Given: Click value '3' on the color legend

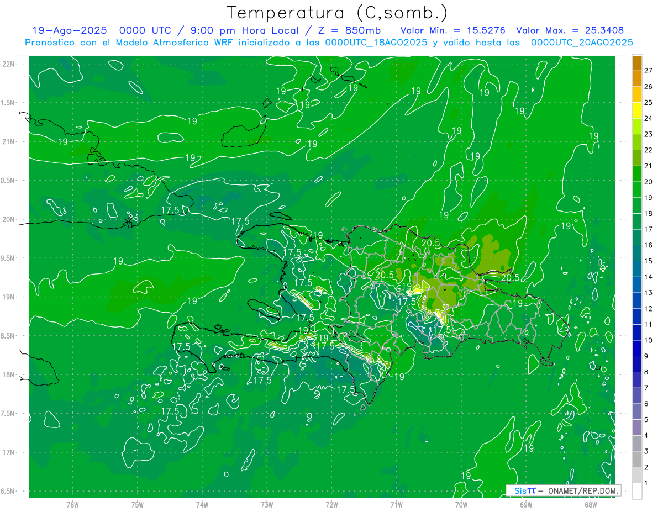Looking at the screenshot, I should [x=646, y=451].
